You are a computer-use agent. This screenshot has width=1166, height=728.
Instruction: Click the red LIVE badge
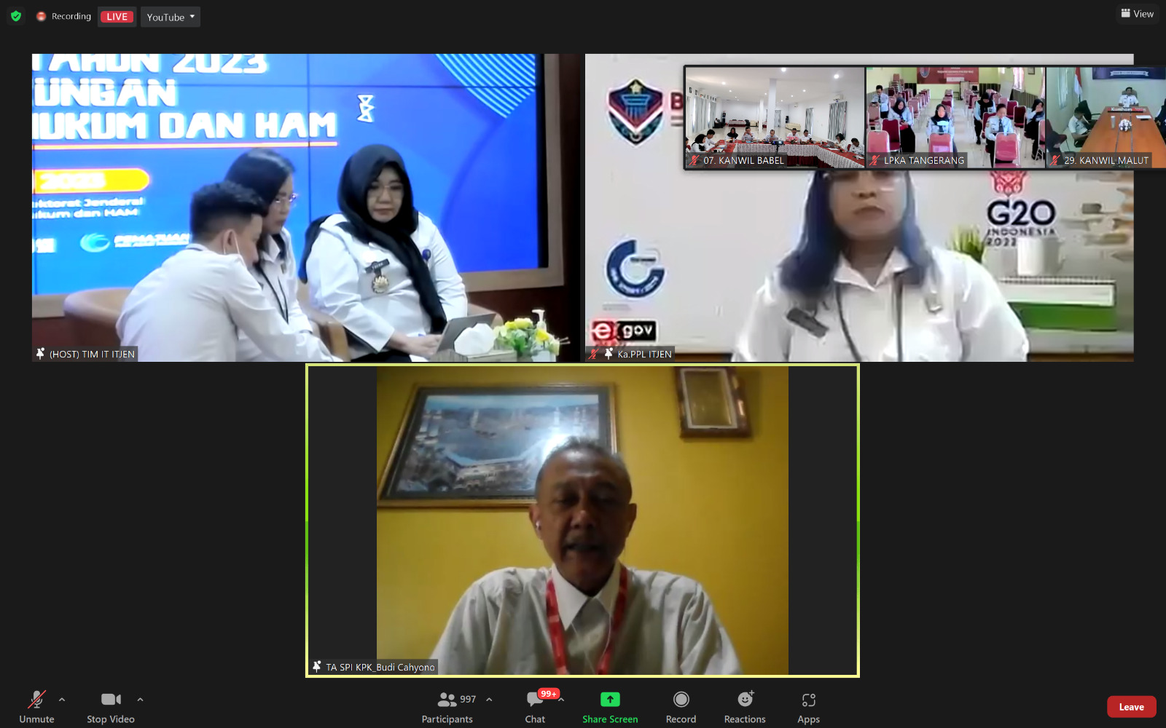[117, 17]
